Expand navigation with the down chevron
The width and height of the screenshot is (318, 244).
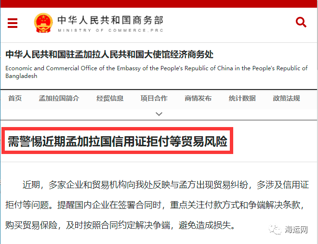click(x=159, y=114)
